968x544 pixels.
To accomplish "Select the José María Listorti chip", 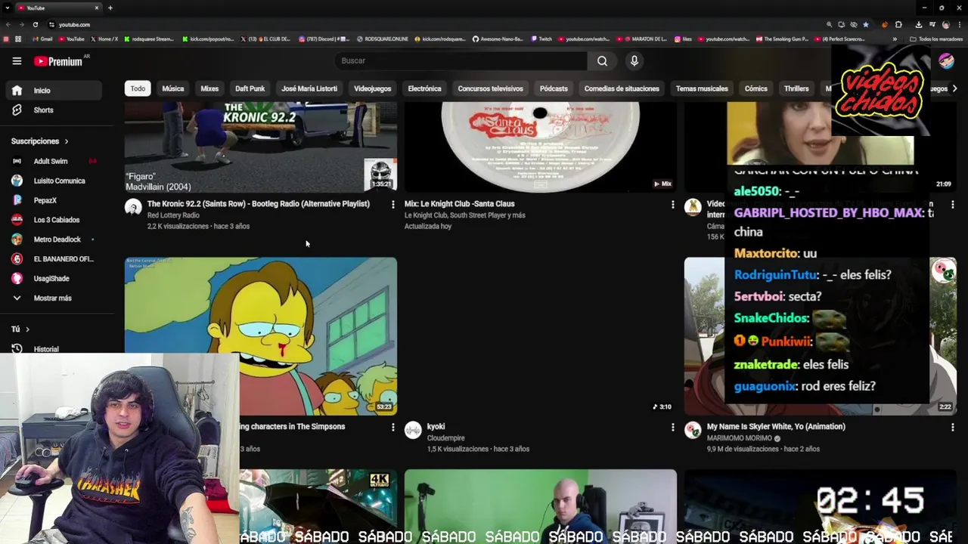I will click(x=309, y=88).
